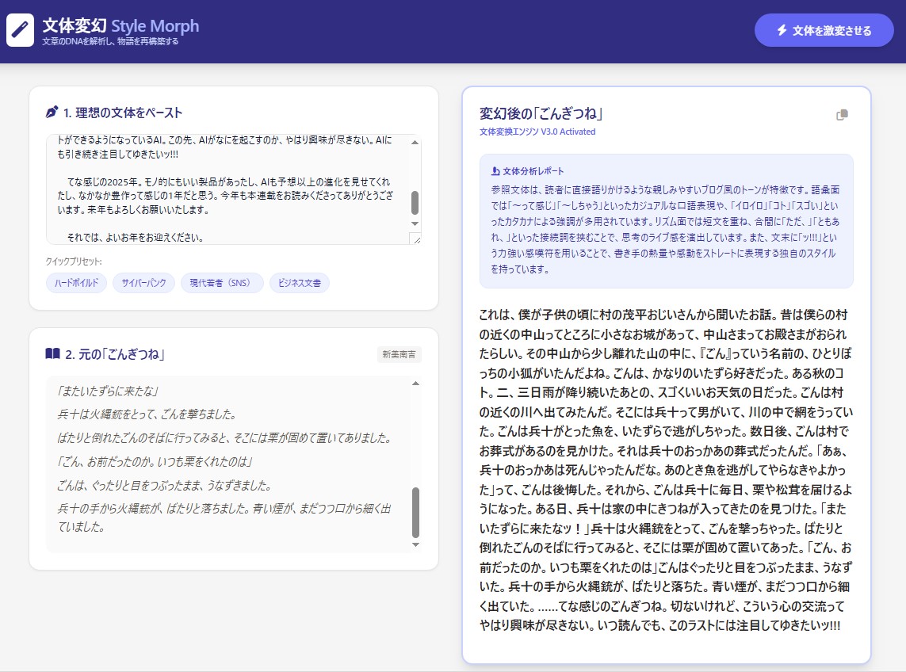This screenshot has height=672, width=906.
Task: Click the scroll-down arrow in the original story panel
Action: pyautogui.click(x=415, y=544)
